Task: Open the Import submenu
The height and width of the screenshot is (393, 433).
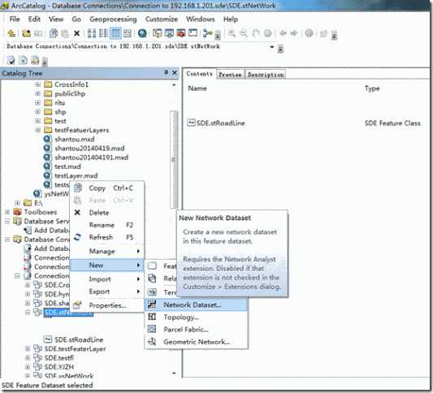Action: (107, 279)
